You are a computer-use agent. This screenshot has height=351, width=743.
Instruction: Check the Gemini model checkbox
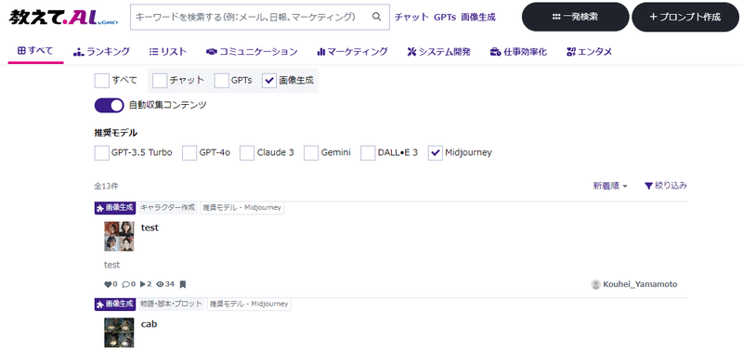tap(311, 153)
